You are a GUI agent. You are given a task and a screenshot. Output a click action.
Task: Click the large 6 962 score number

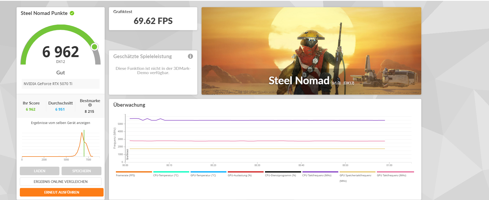pos(61,52)
